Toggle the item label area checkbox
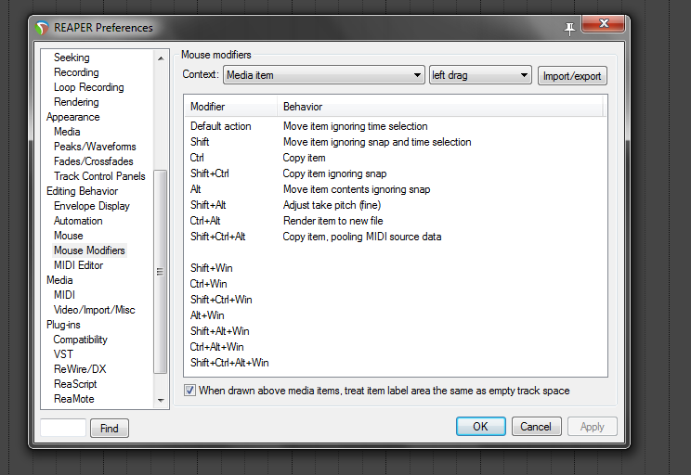This screenshot has height=475, width=691. click(x=190, y=391)
